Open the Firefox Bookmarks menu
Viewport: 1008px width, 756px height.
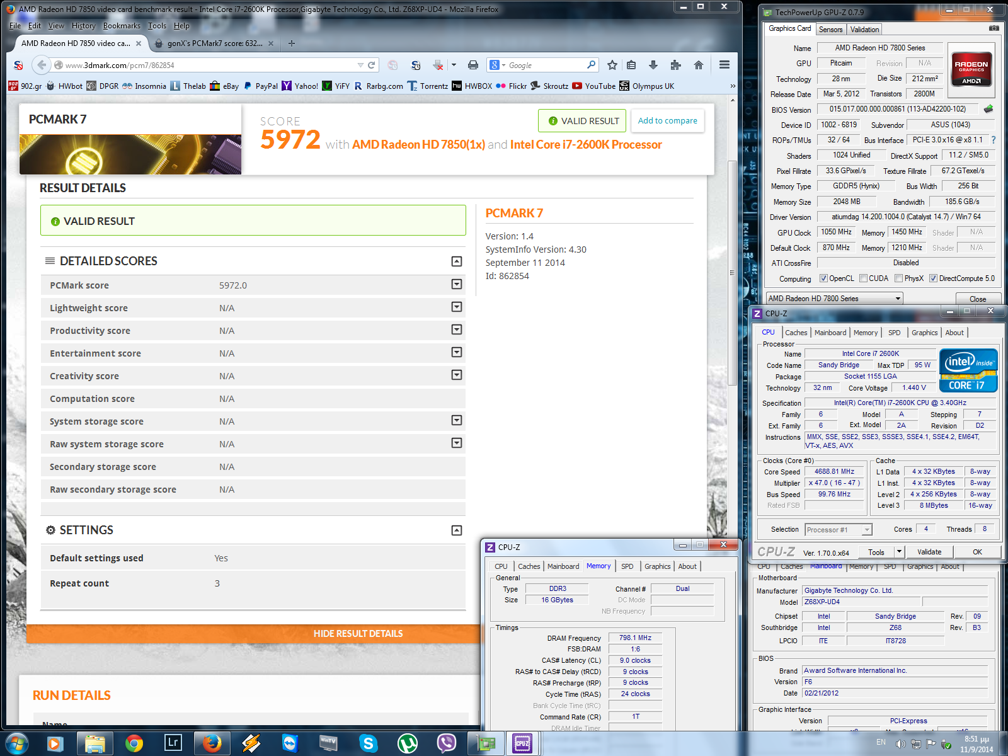tap(122, 26)
